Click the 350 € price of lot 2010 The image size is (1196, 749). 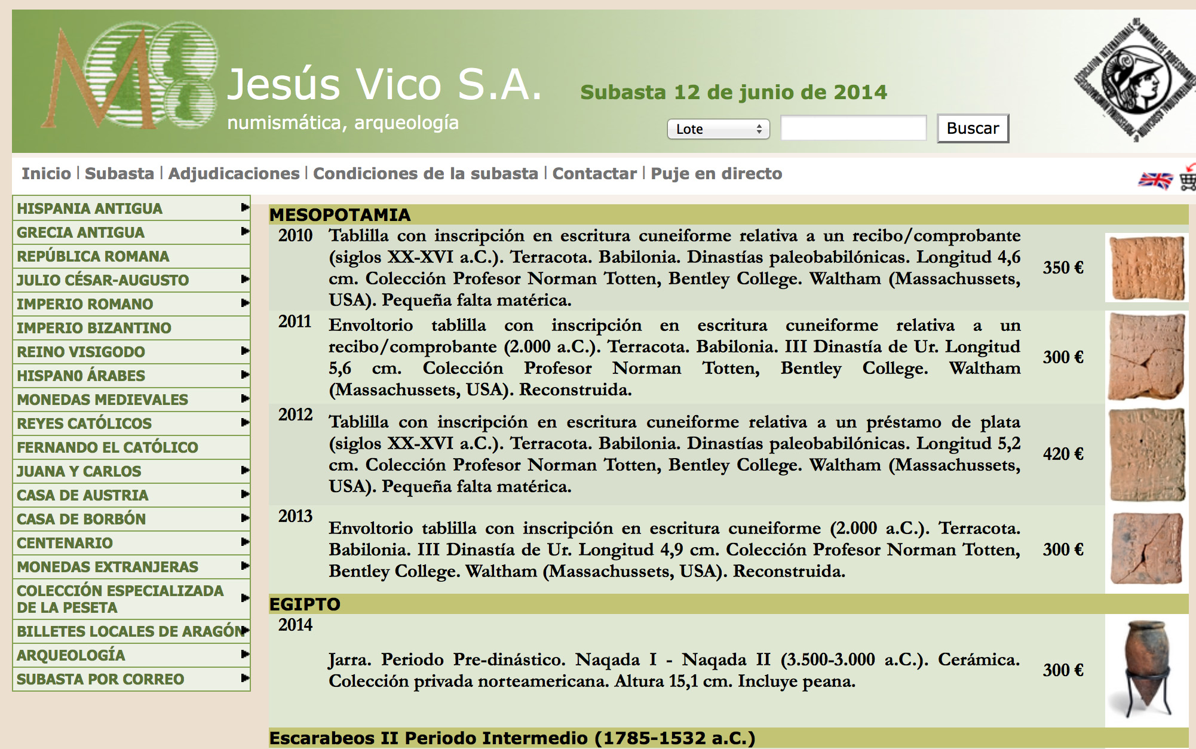click(x=1063, y=268)
